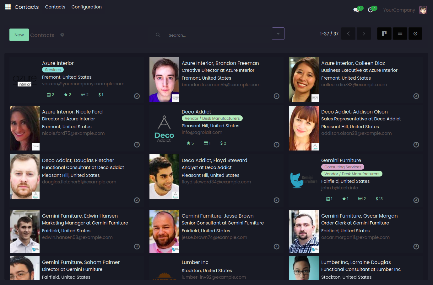
Task: Open activity clock on Colleen Diaz card
Action: pos(416,96)
